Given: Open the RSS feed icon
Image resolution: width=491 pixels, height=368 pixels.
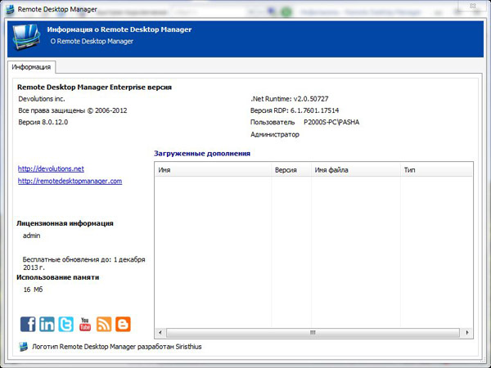Looking at the screenshot, I should click(104, 324).
